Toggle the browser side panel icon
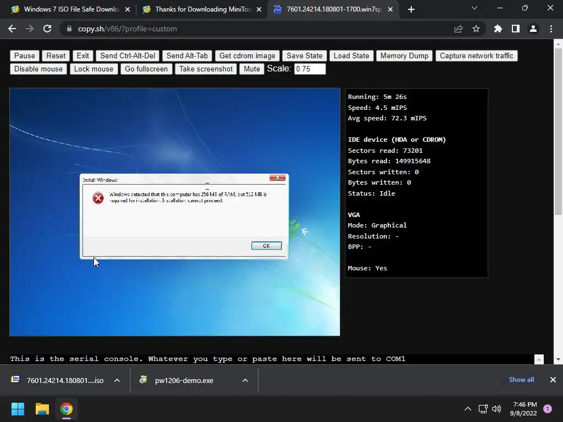The width and height of the screenshot is (563, 422). click(516, 29)
